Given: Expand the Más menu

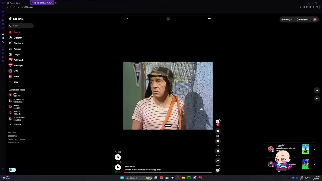Looking at the screenshot, I should point(13,82).
